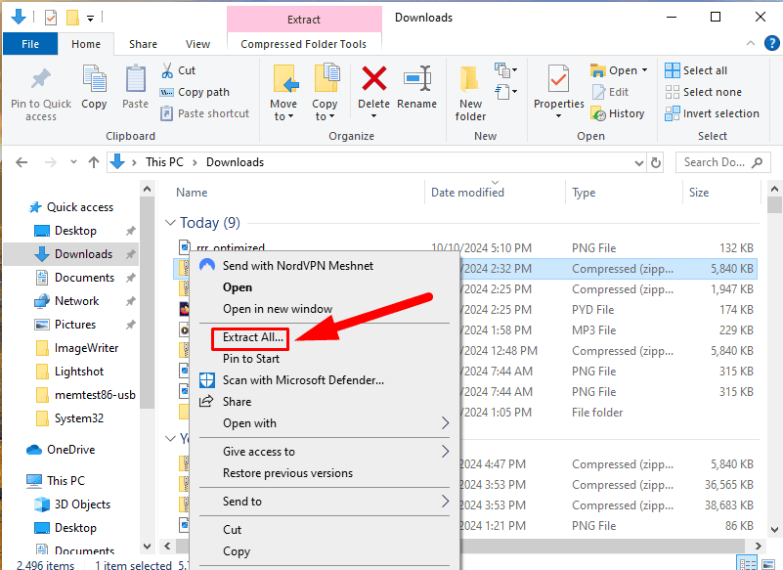This screenshot has width=783, height=570.
Task: Click the Copy icon in Clipboard group
Action: click(x=94, y=81)
